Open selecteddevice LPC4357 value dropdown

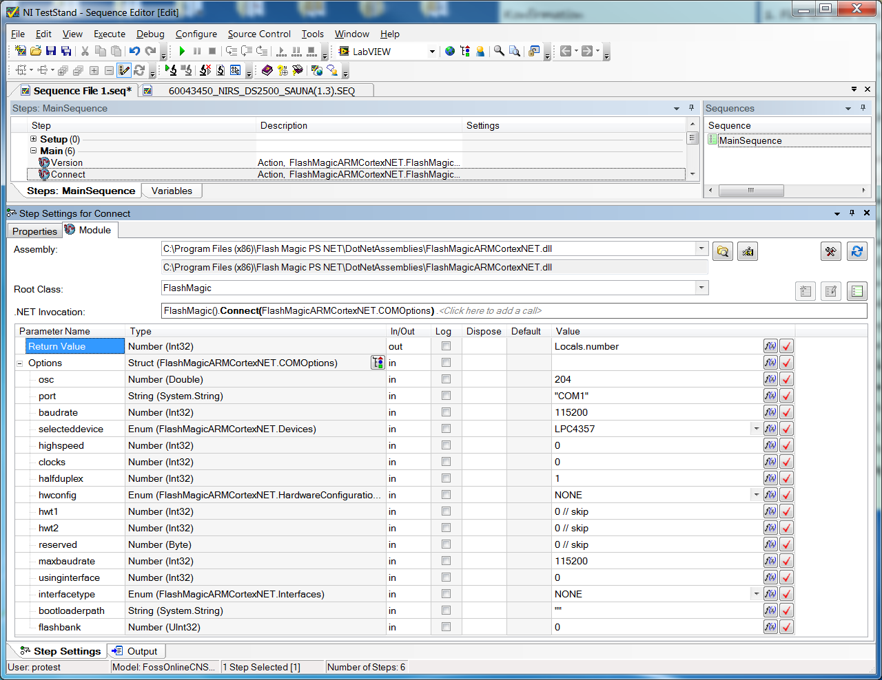tap(756, 429)
